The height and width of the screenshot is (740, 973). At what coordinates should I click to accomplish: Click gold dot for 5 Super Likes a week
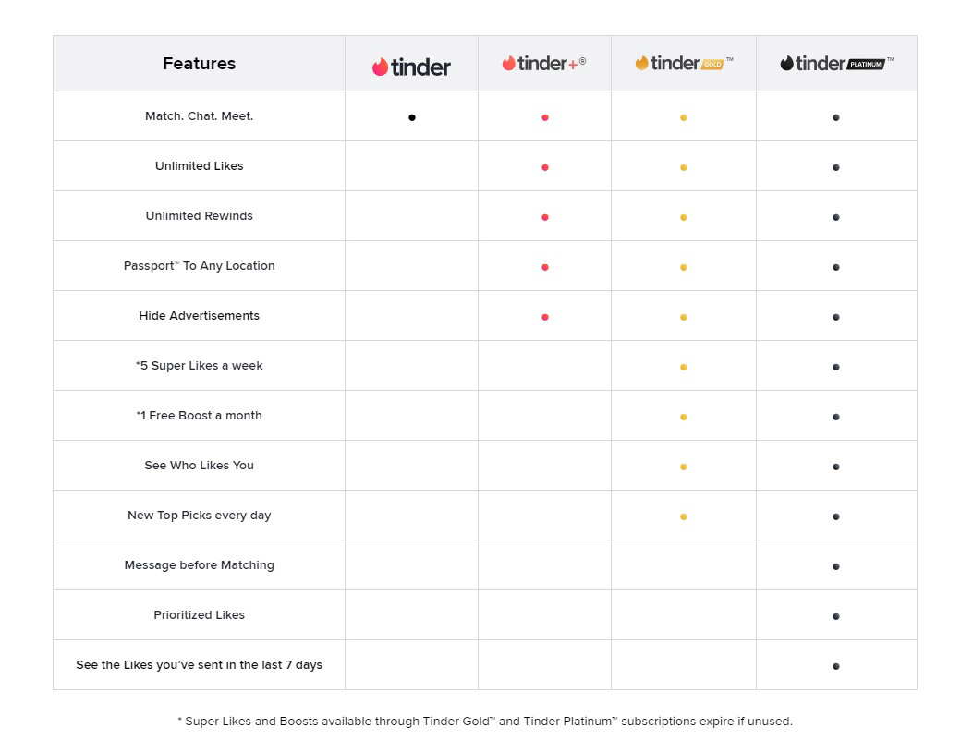683,367
